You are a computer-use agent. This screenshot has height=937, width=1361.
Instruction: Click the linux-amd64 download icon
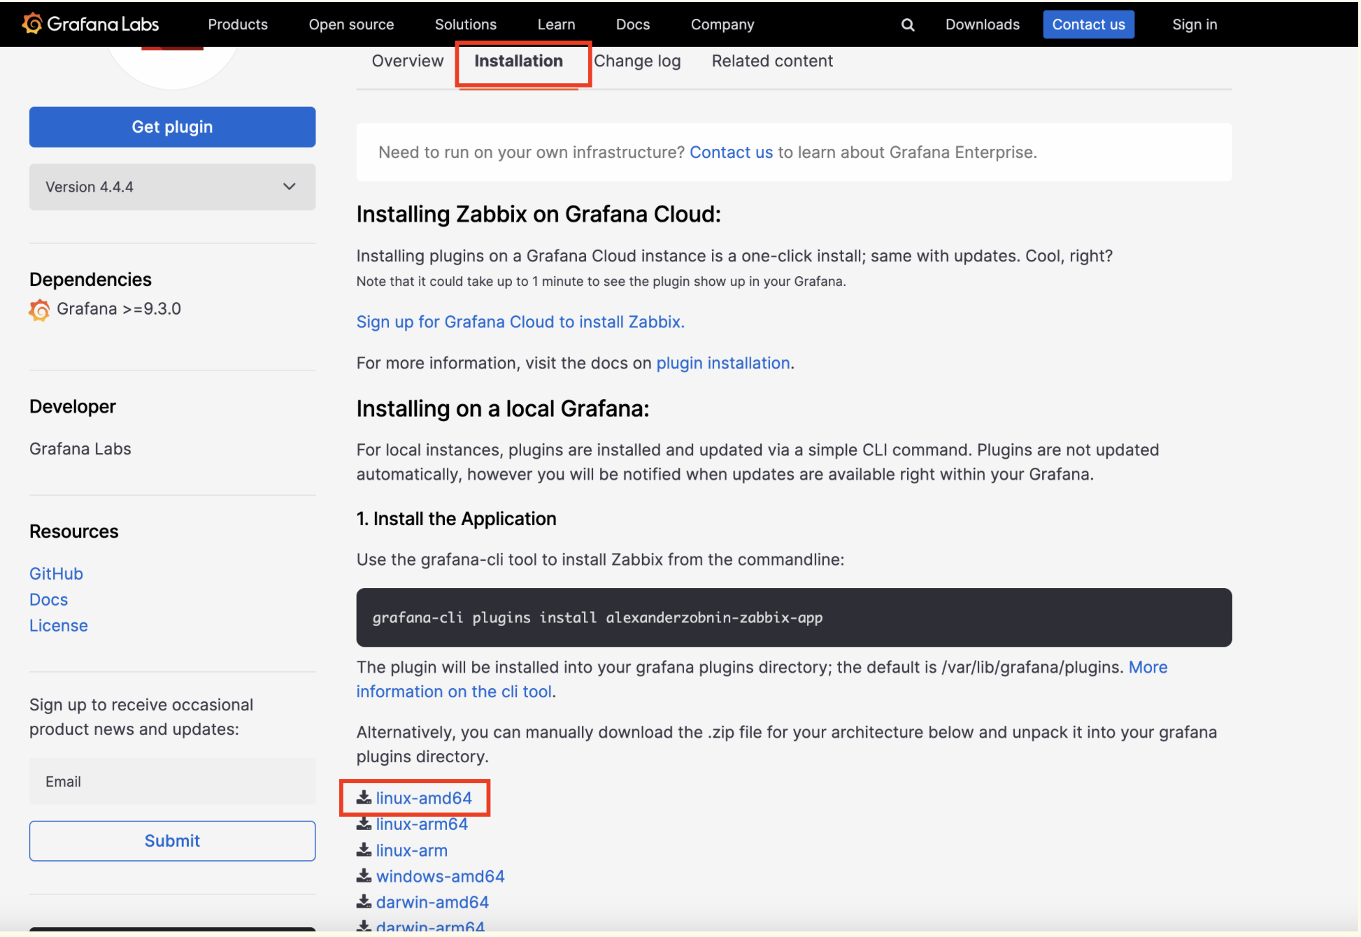coord(364,797)
